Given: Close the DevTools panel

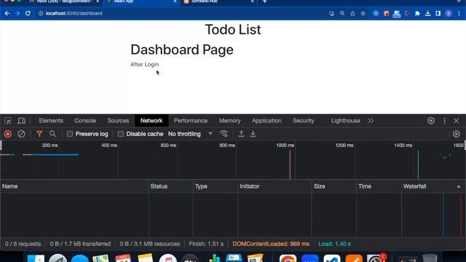Looking at the screenshot, I should [457, 121].
